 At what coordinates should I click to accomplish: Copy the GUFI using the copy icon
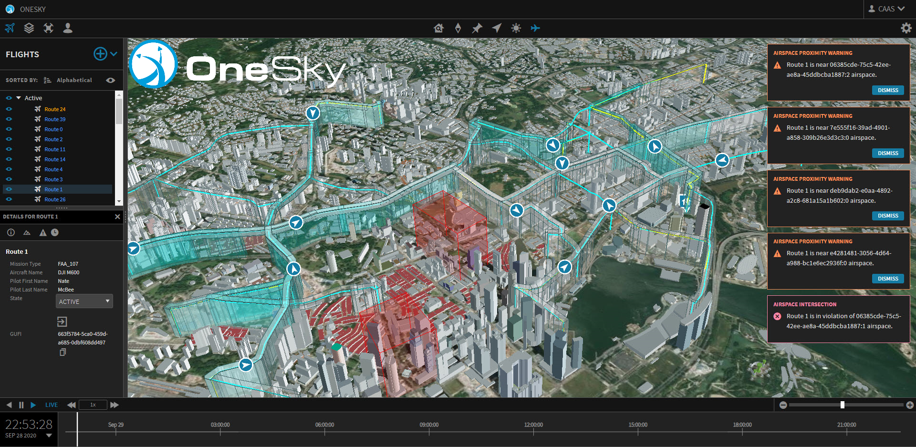click(x=62, y=352)
